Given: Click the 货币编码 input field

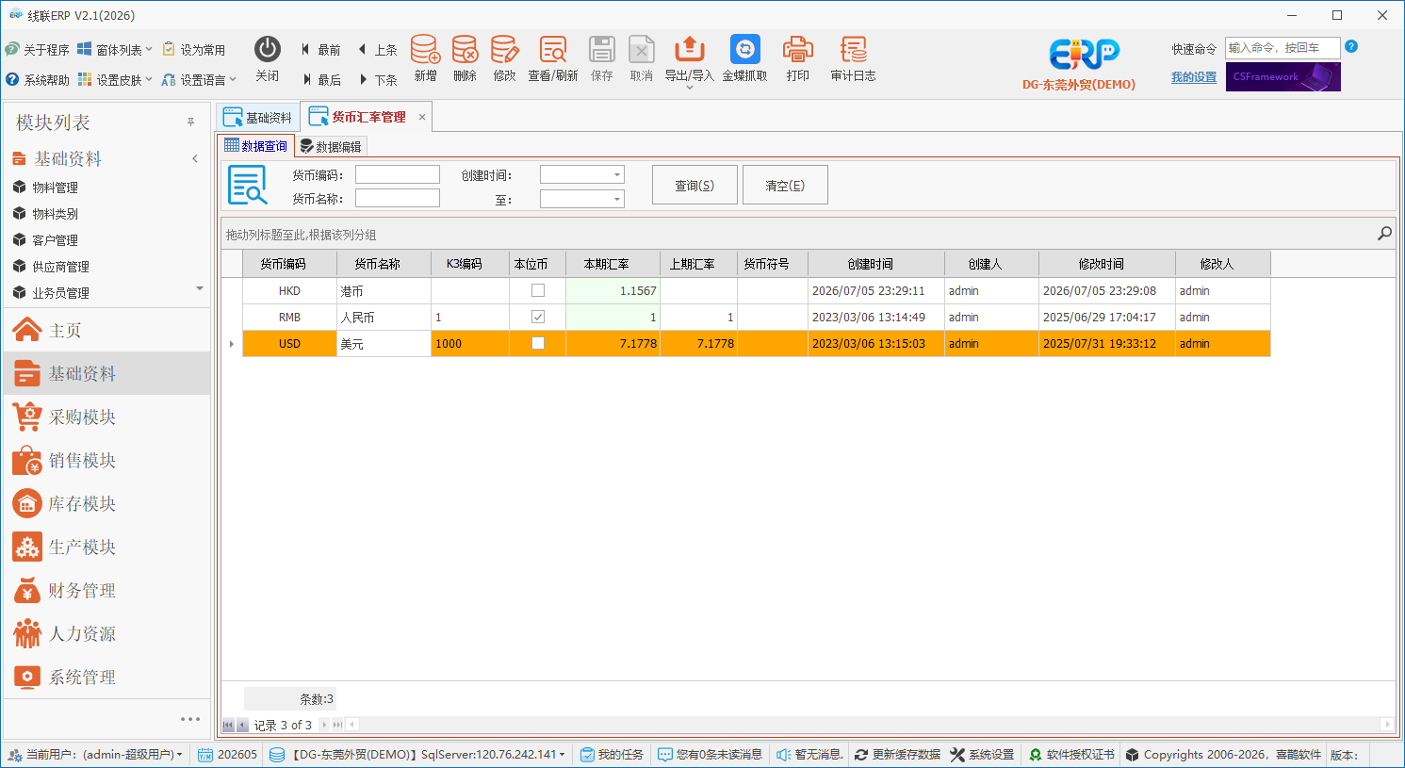Looking at the screenshot, I should (398, 174).
